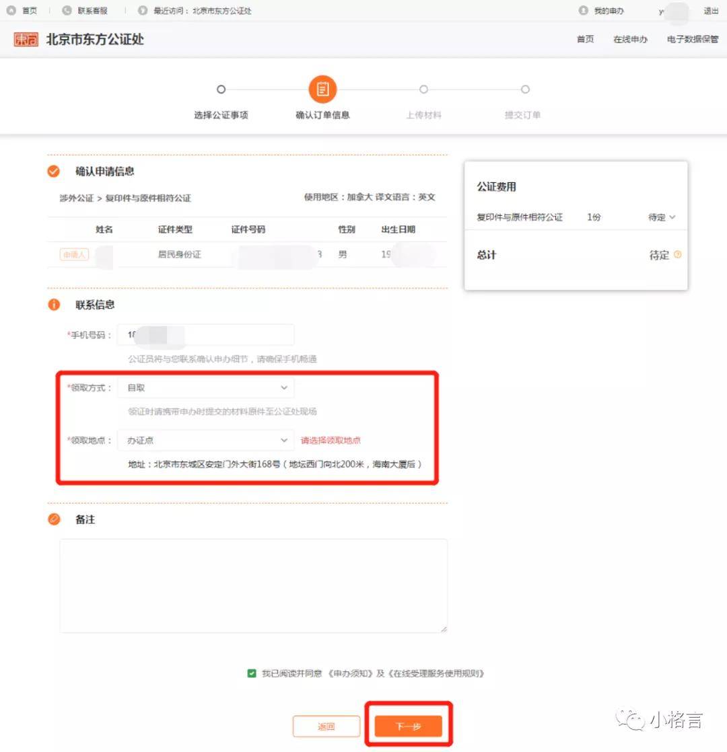
Task: Click the 返回 button
Action: (326, 726)
